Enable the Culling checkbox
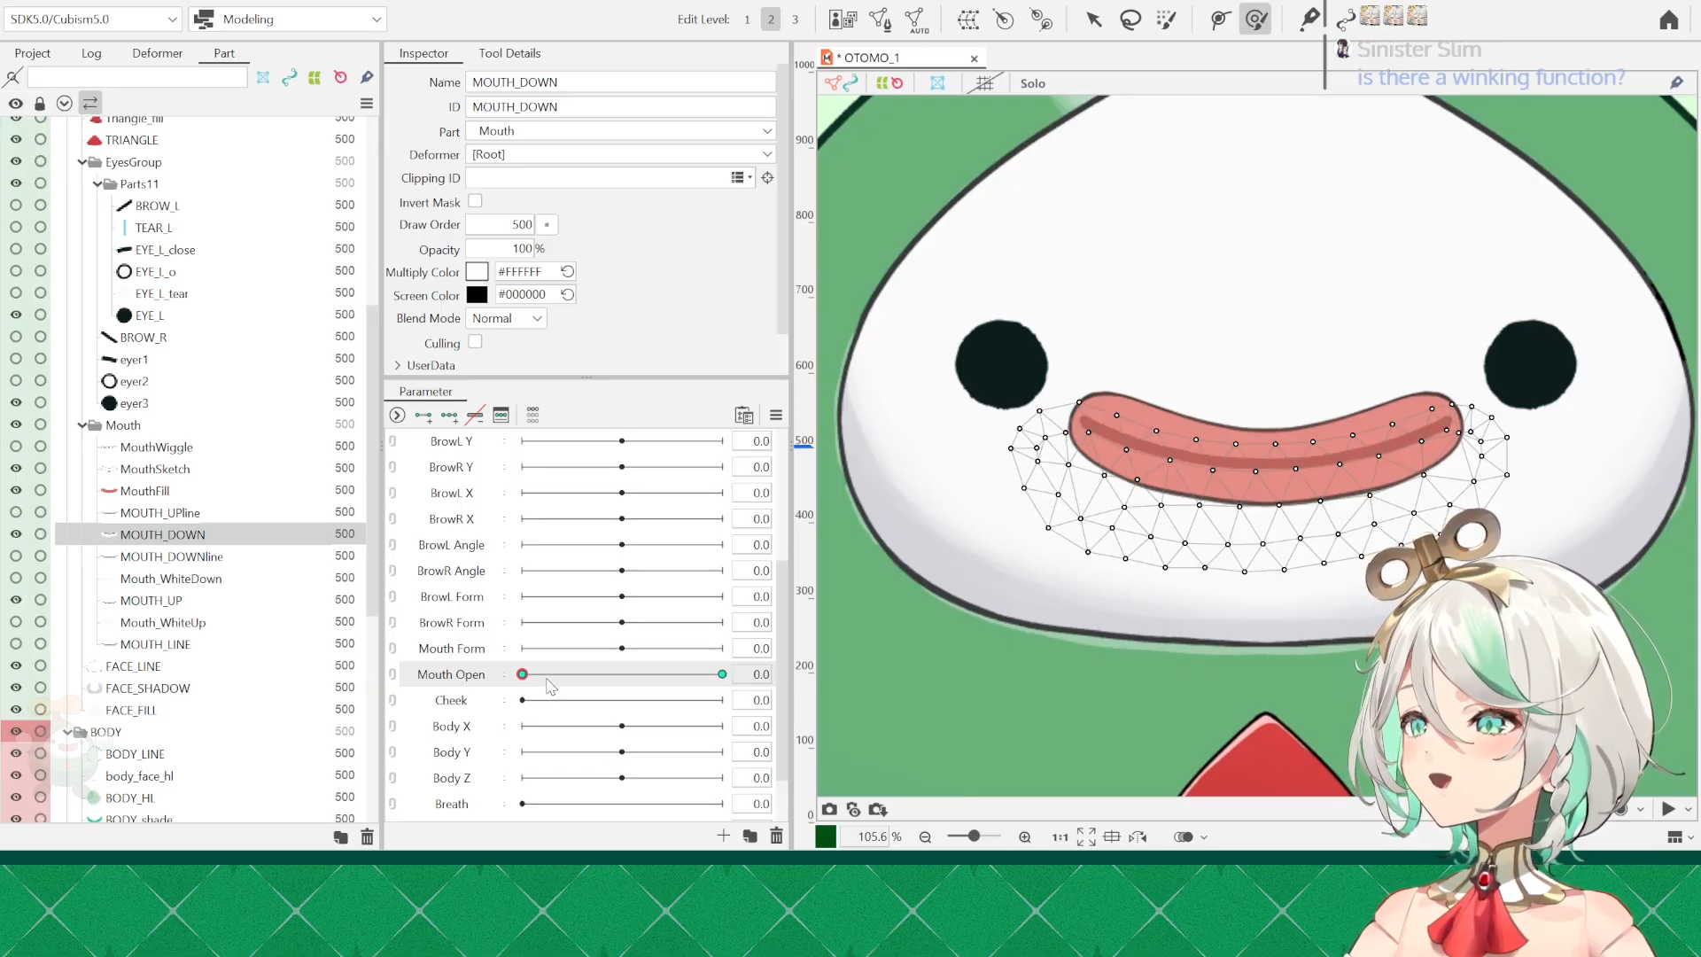This screenshot has width=1701, height=957. (476, 342)
